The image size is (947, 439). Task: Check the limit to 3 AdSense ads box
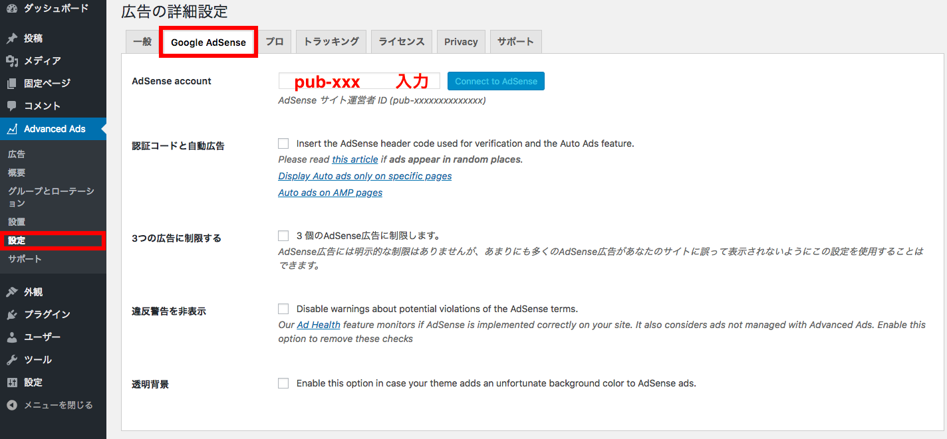tap(283, 236)
